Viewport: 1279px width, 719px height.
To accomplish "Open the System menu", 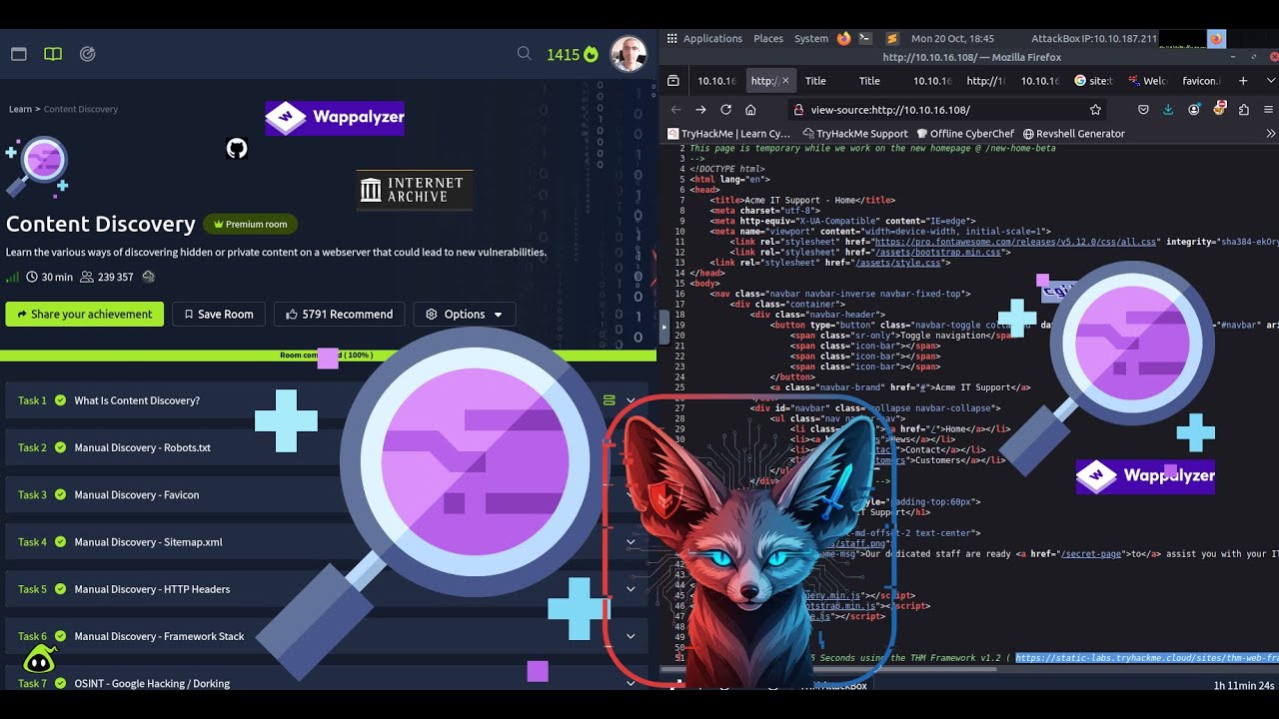I will (x=811, y=39).
